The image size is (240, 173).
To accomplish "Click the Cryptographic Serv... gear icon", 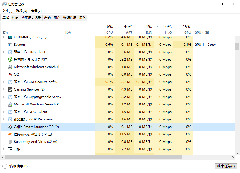I will pos(10,97).
